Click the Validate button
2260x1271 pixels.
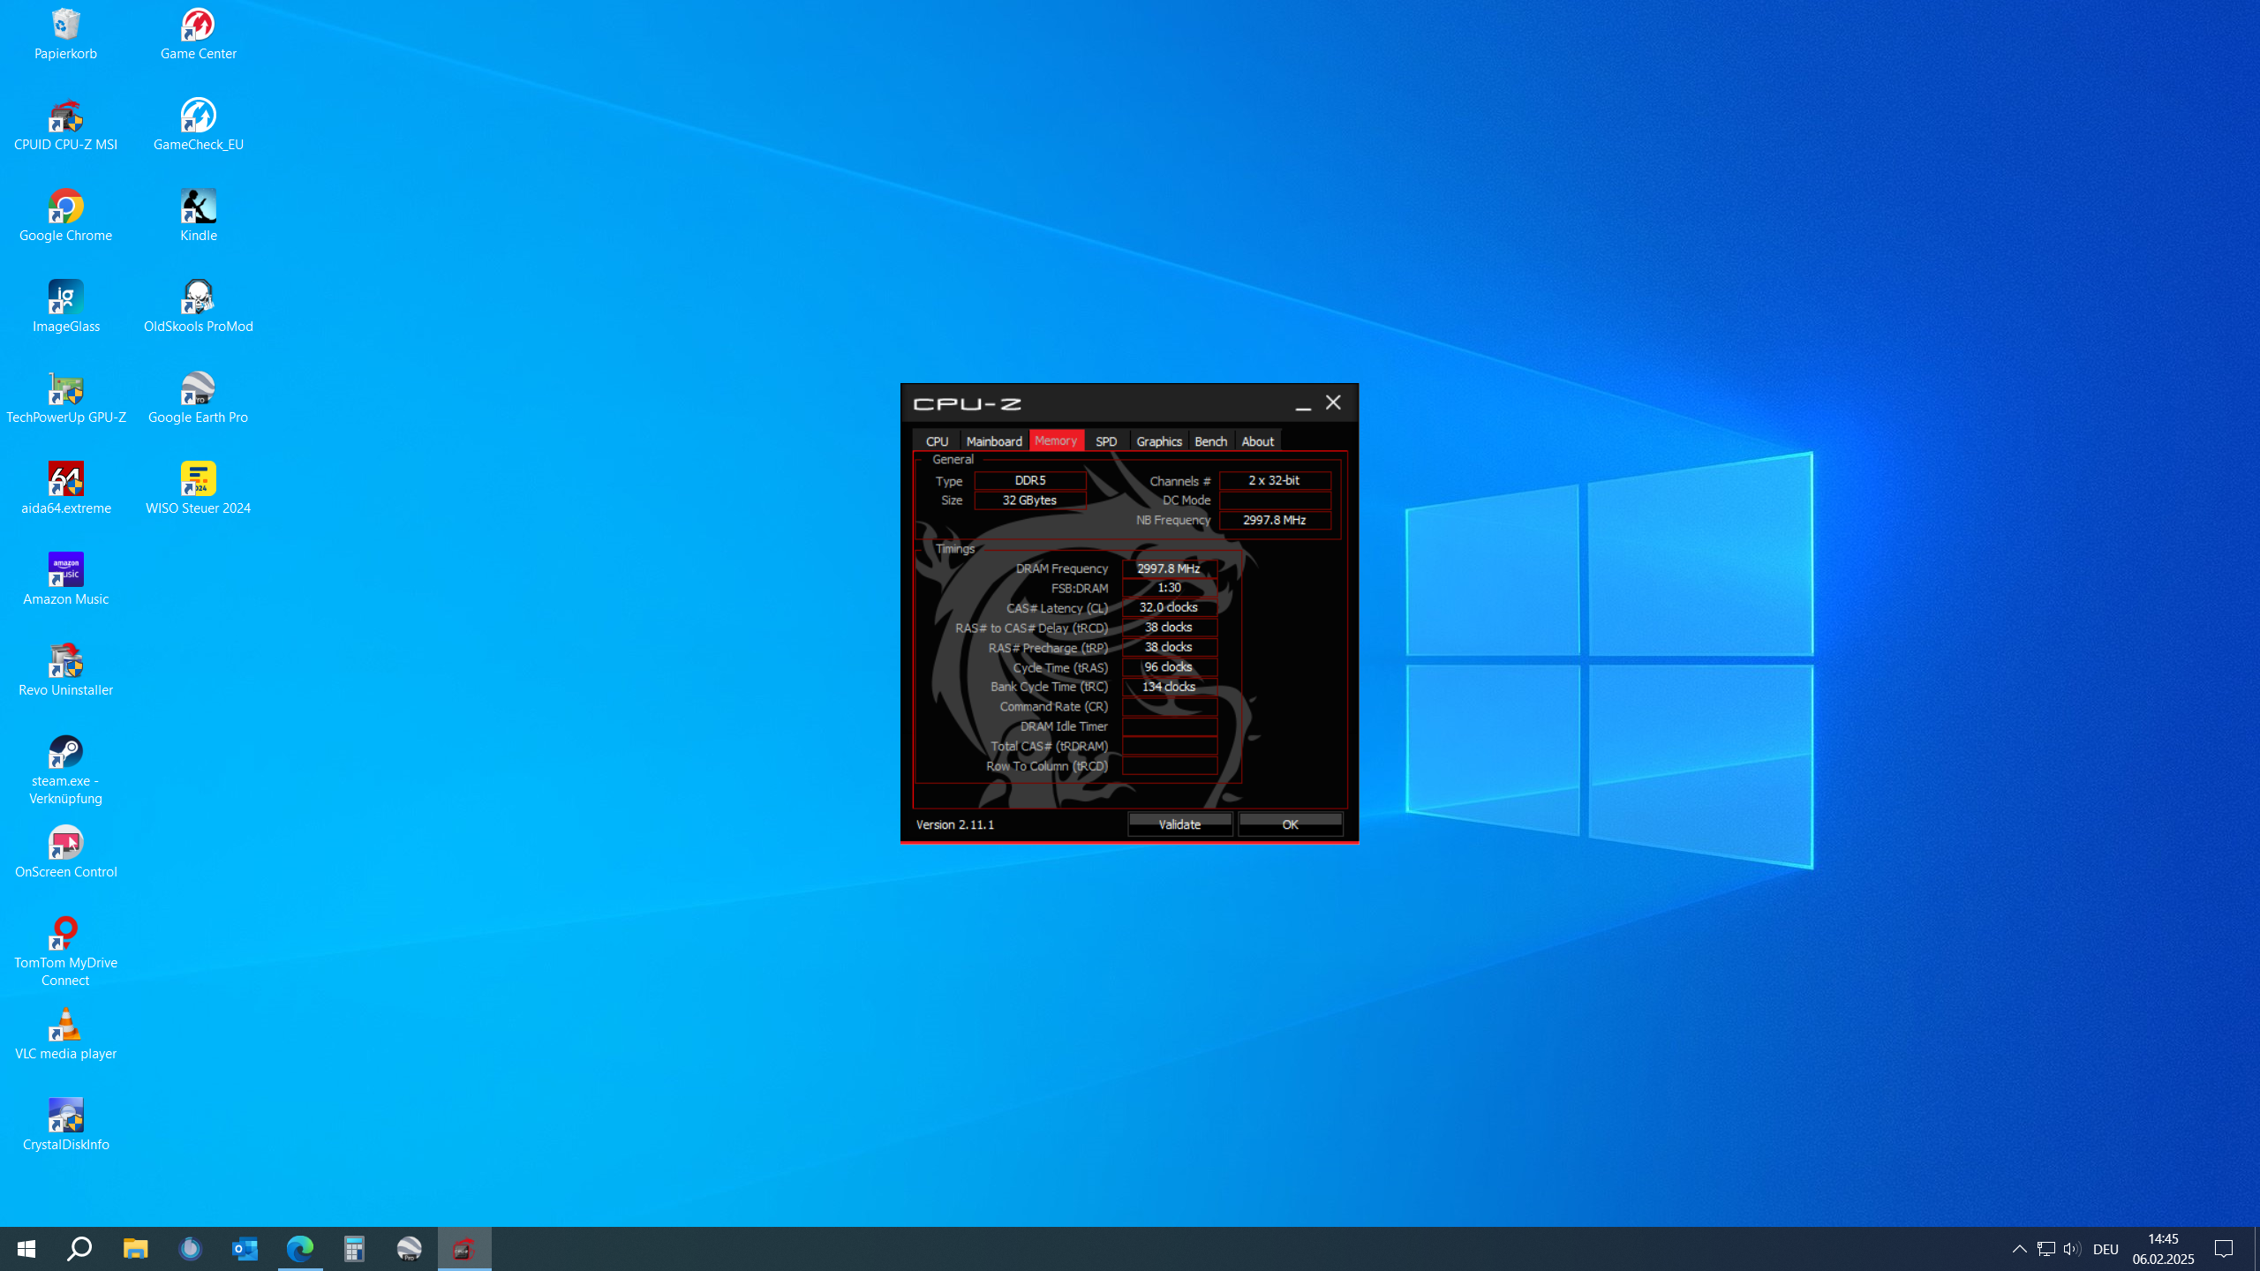tap(1179, 824)
